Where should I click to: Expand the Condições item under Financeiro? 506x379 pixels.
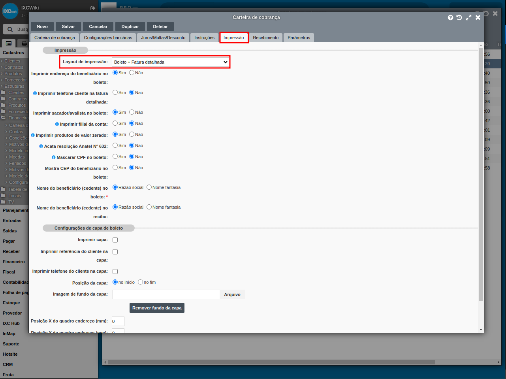17,138
